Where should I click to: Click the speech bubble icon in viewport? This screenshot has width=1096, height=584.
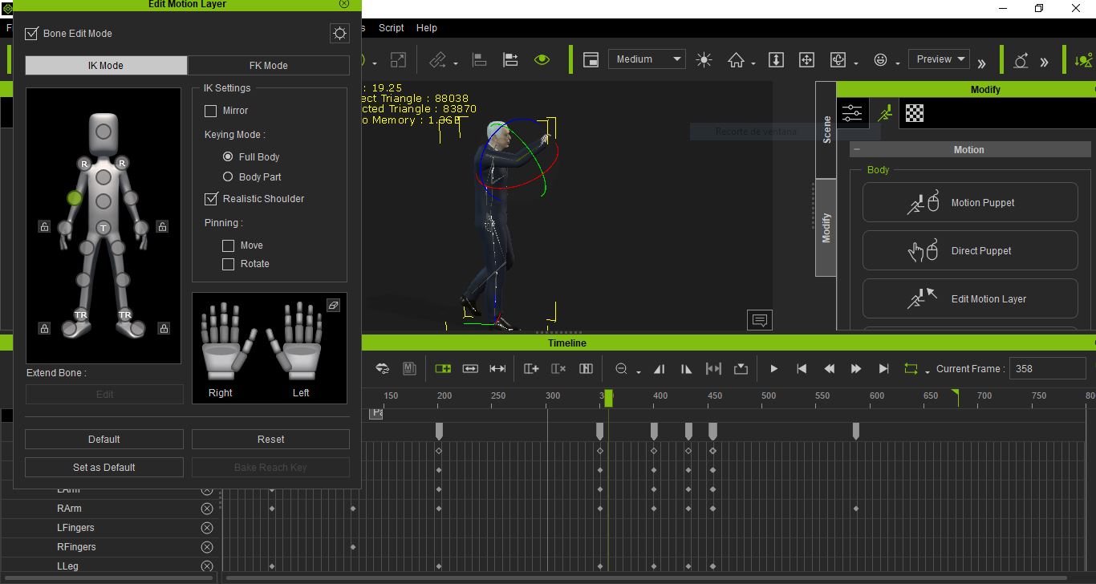click(759, 320)
